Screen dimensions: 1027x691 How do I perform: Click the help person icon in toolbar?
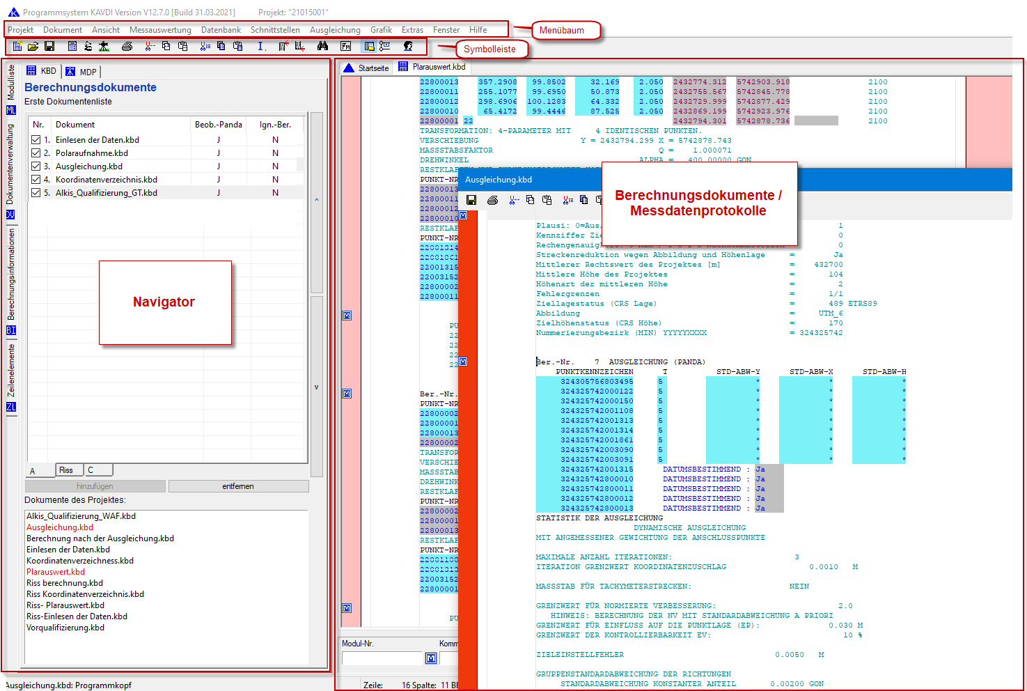408,46
